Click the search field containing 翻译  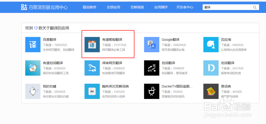pos(226,7)
